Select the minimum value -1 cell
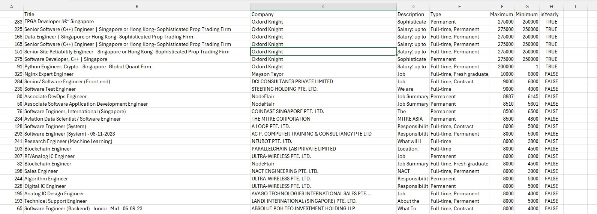 point(535,66)
